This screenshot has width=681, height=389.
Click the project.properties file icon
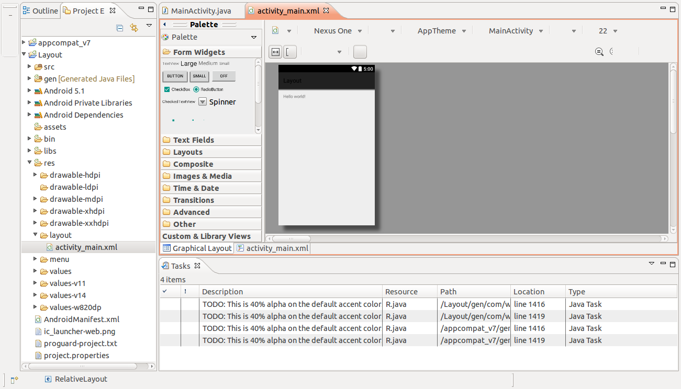pos(38,356)
